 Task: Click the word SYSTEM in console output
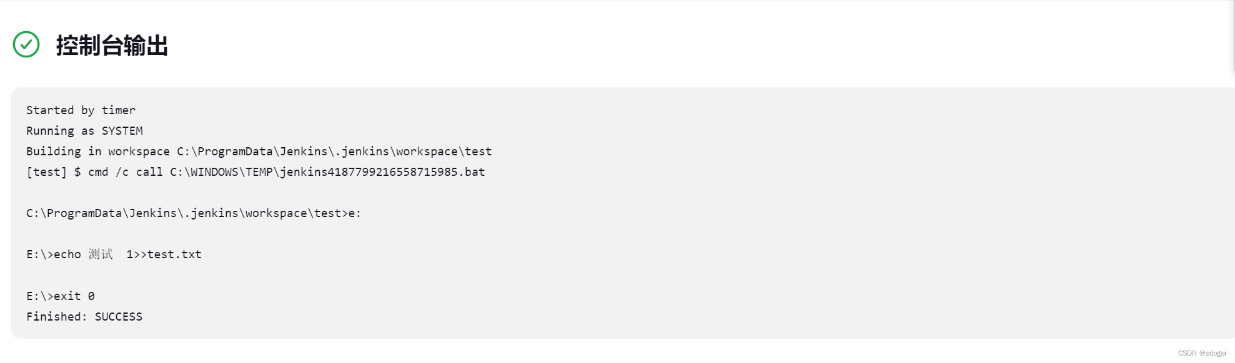[122, 131]
